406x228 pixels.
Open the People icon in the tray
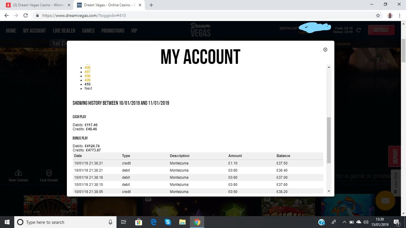(334, 222)
